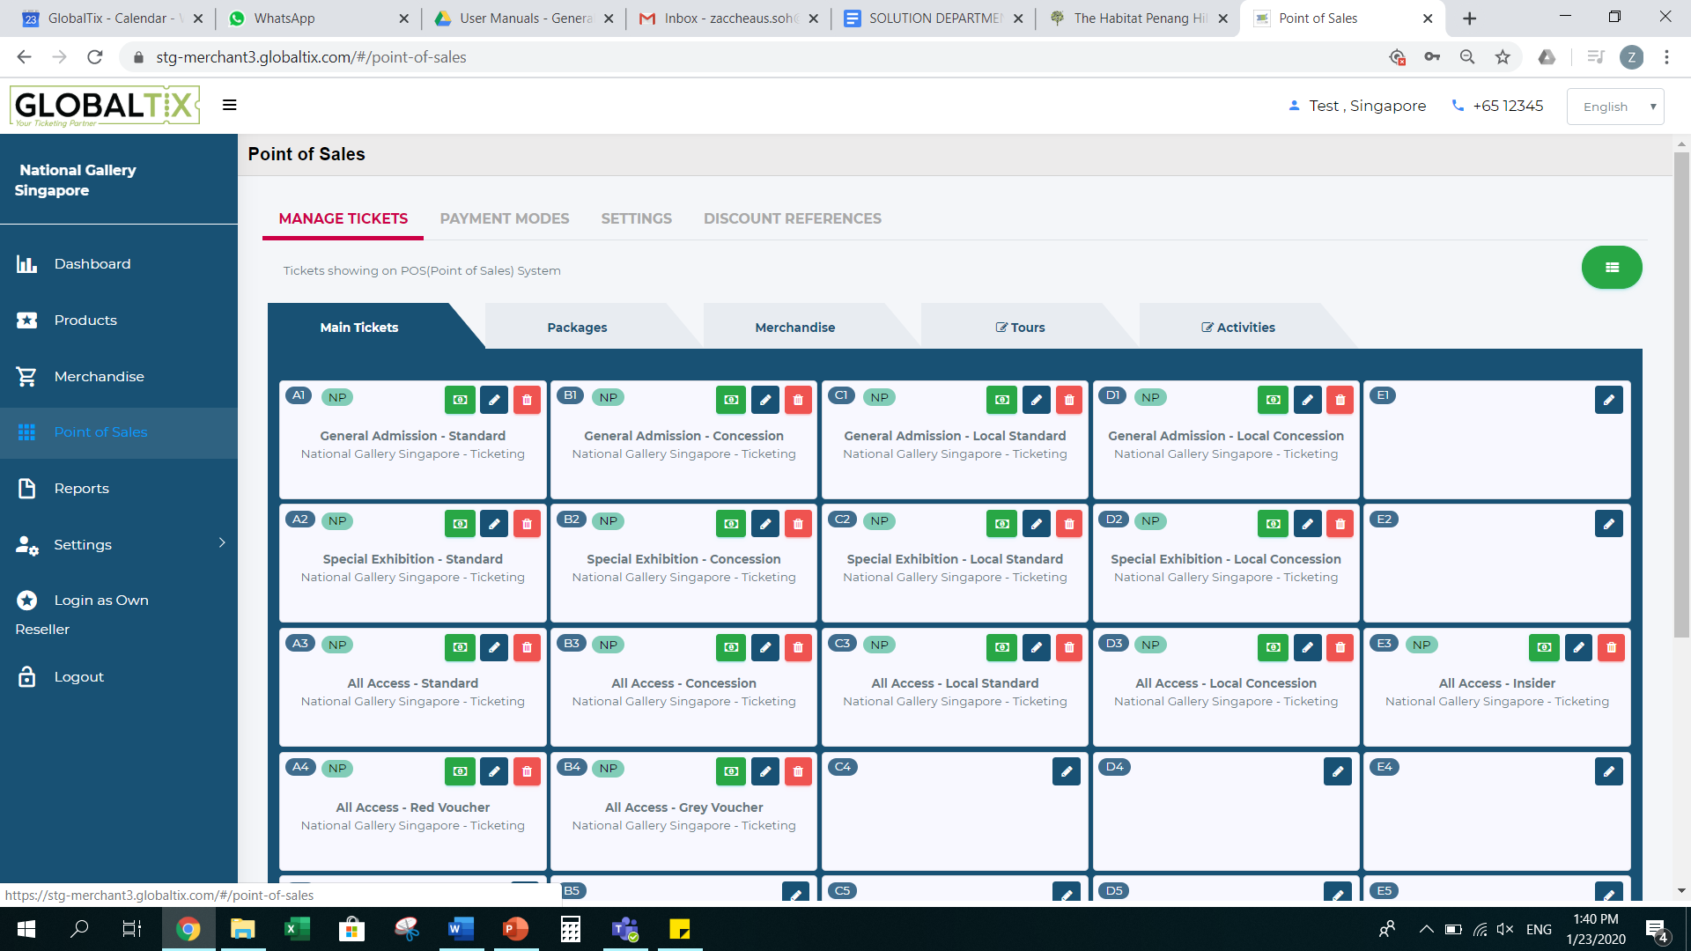Select the Manage Tickets tab
Viewport: 1691px width, 951px height.
(x=343, y=218)
